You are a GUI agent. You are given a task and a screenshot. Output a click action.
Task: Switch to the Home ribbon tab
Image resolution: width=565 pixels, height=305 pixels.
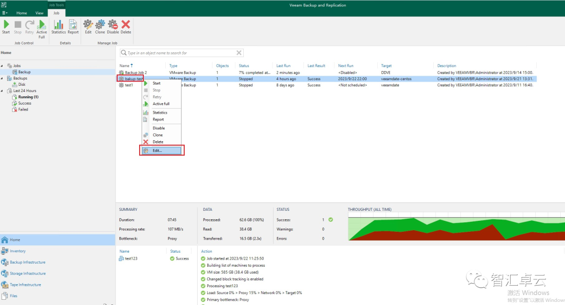pos(21,13)
